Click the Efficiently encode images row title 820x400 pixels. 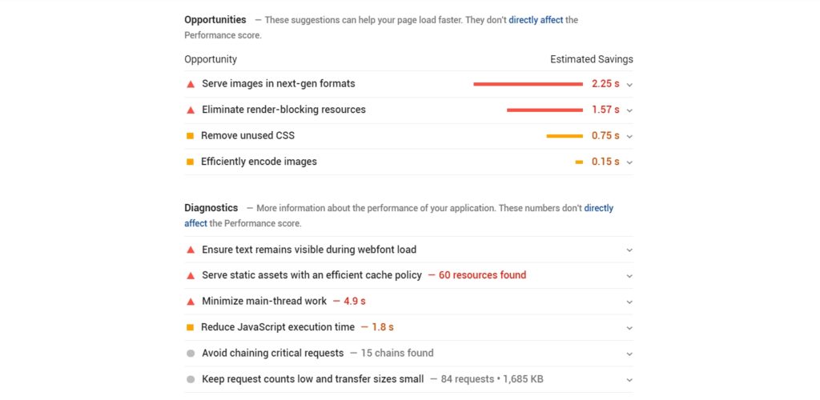(259, 162)
